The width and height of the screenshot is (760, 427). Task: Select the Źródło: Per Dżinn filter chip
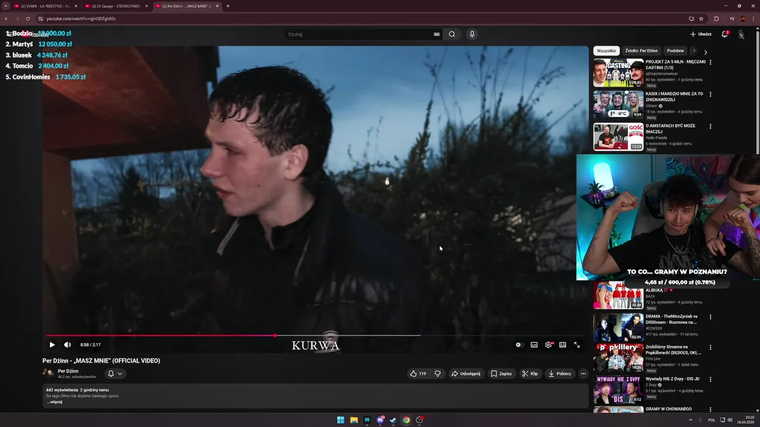point(641,51)
